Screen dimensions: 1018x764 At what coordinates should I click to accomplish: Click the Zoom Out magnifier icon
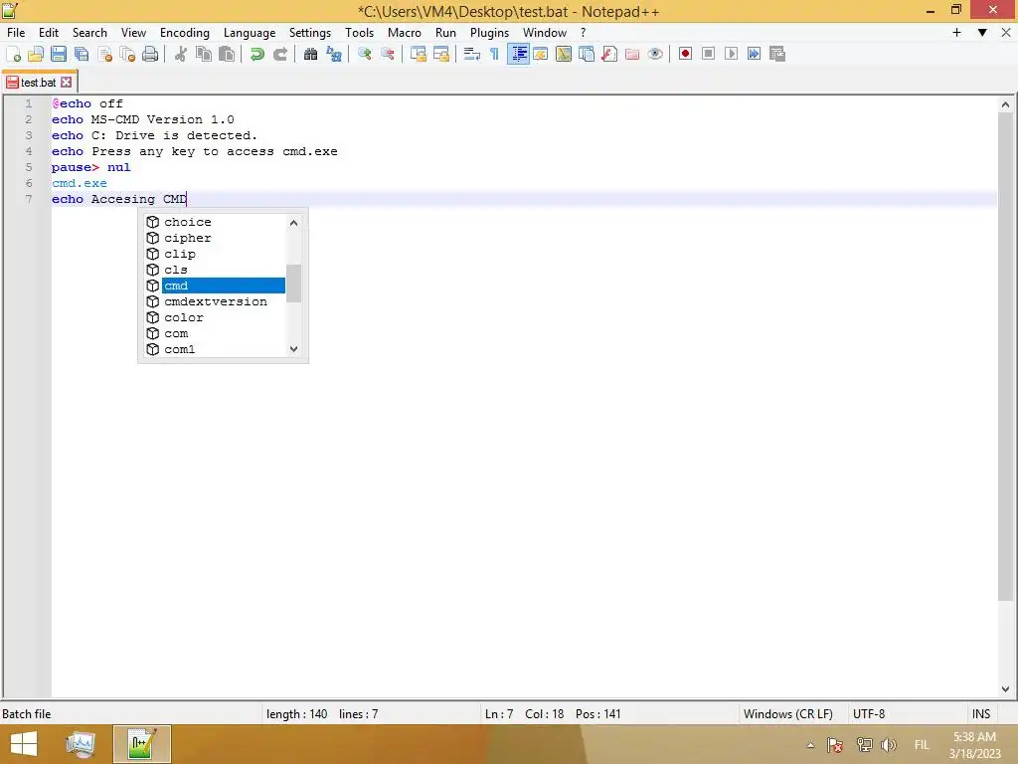point(388,54)
